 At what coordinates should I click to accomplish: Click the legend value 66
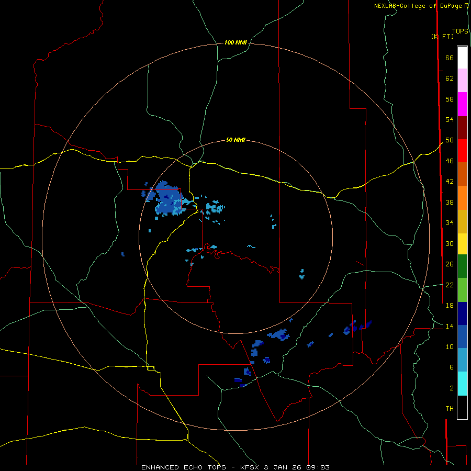coord(450,58)
